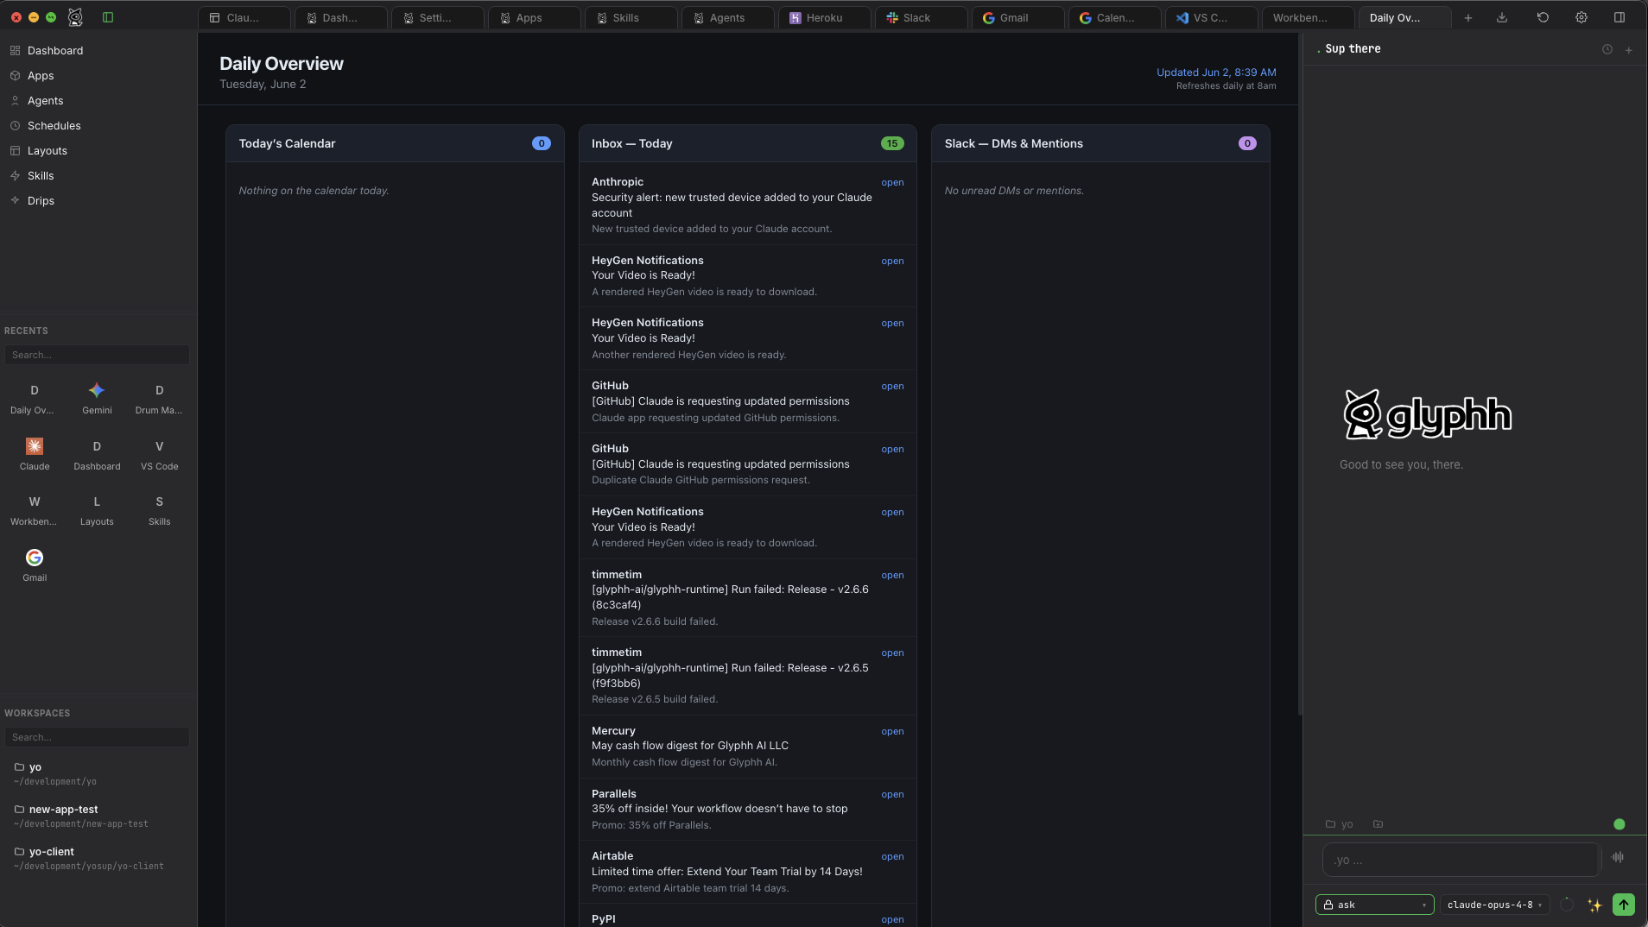Open the Parallels 35% off email
Screen dimensions: 1648x927
[892, 795]
